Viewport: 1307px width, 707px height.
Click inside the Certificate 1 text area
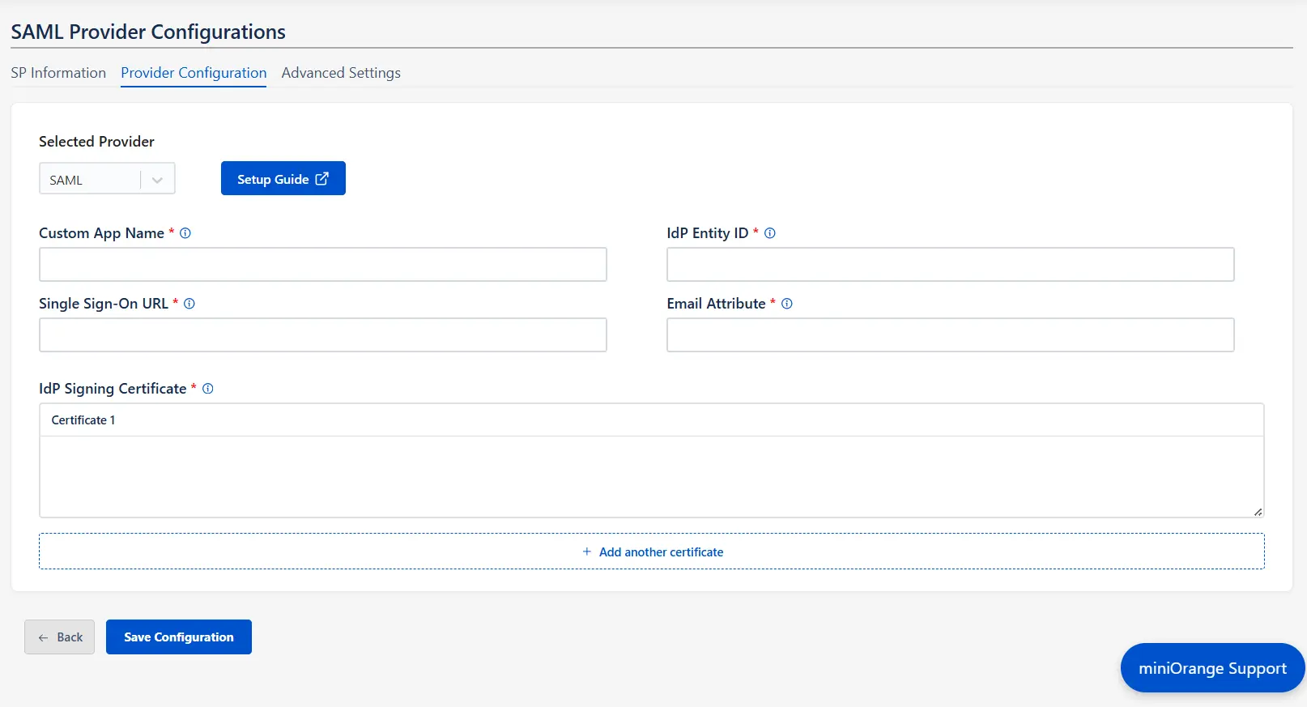pos(652,477)
